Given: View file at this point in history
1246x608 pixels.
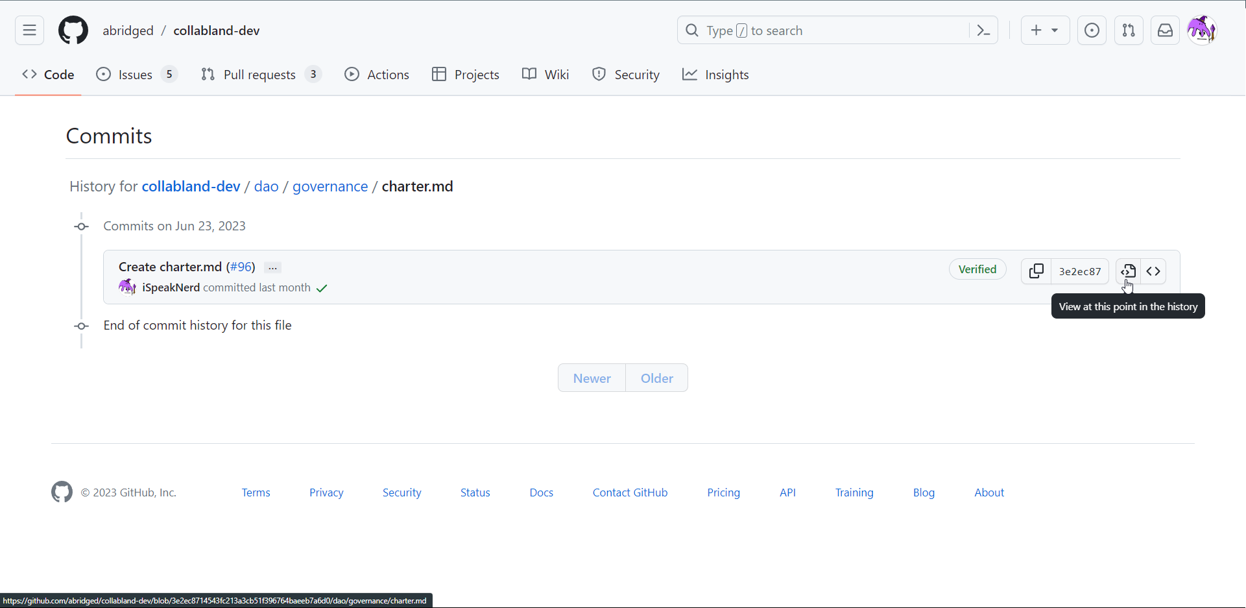Looking at the screenshot, I should pos(1128,271).
